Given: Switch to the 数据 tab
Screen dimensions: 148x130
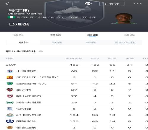Looking at the screenshot, I should (x=55, y=35).
